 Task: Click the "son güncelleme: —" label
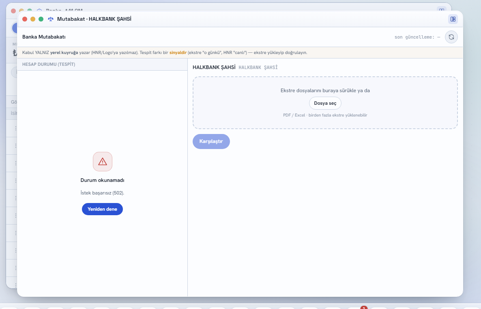pos(417,37)
